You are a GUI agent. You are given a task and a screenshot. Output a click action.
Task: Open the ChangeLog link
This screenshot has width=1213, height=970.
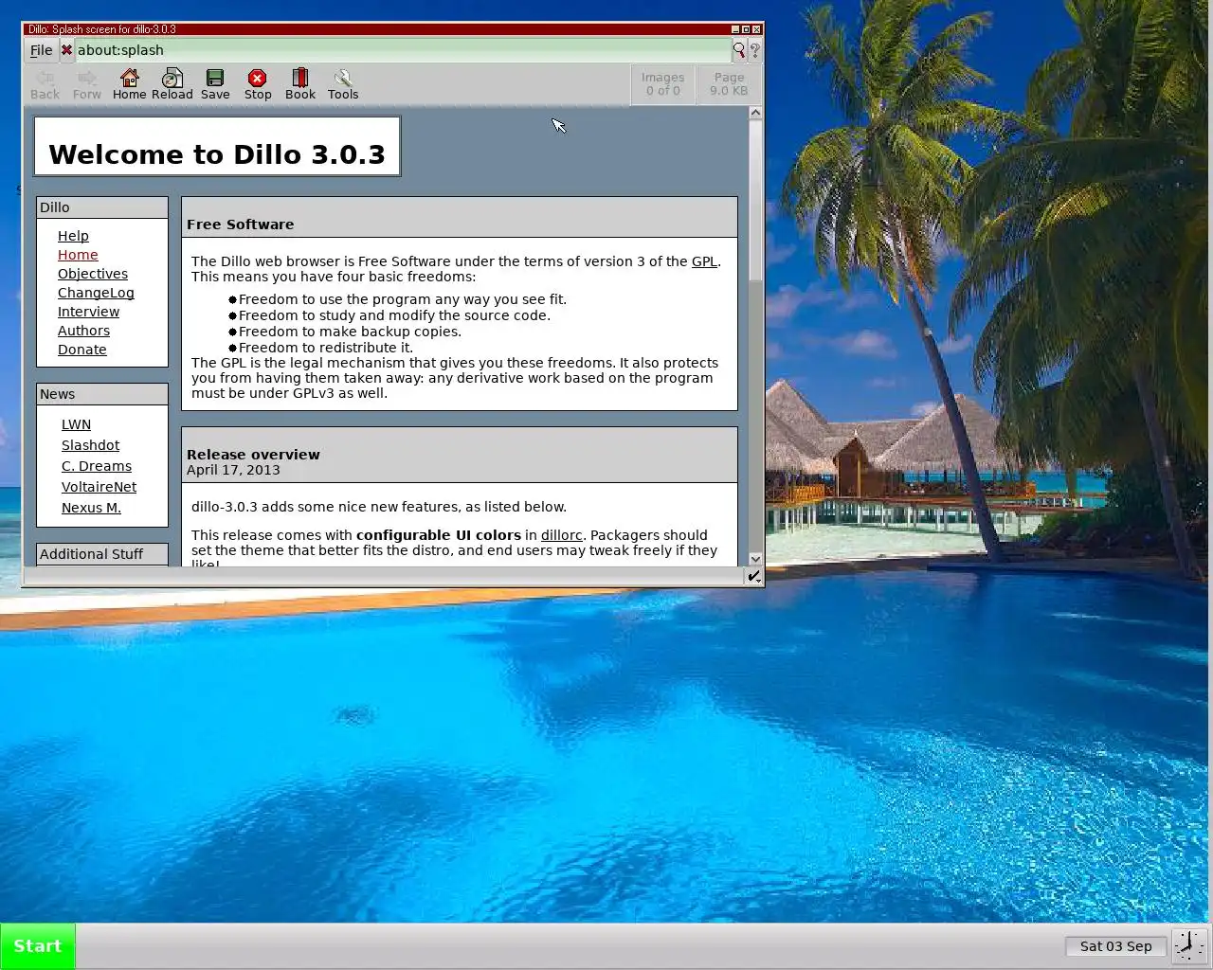tap(96, 293)
